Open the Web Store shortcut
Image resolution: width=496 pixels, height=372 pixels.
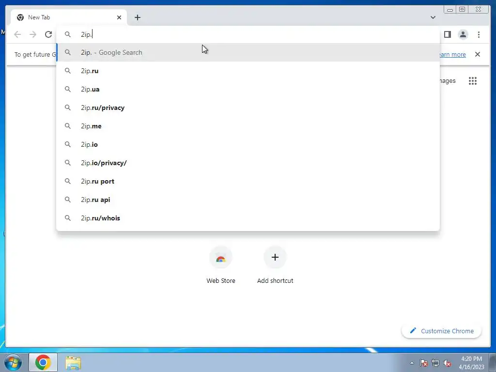pos(221,265)
